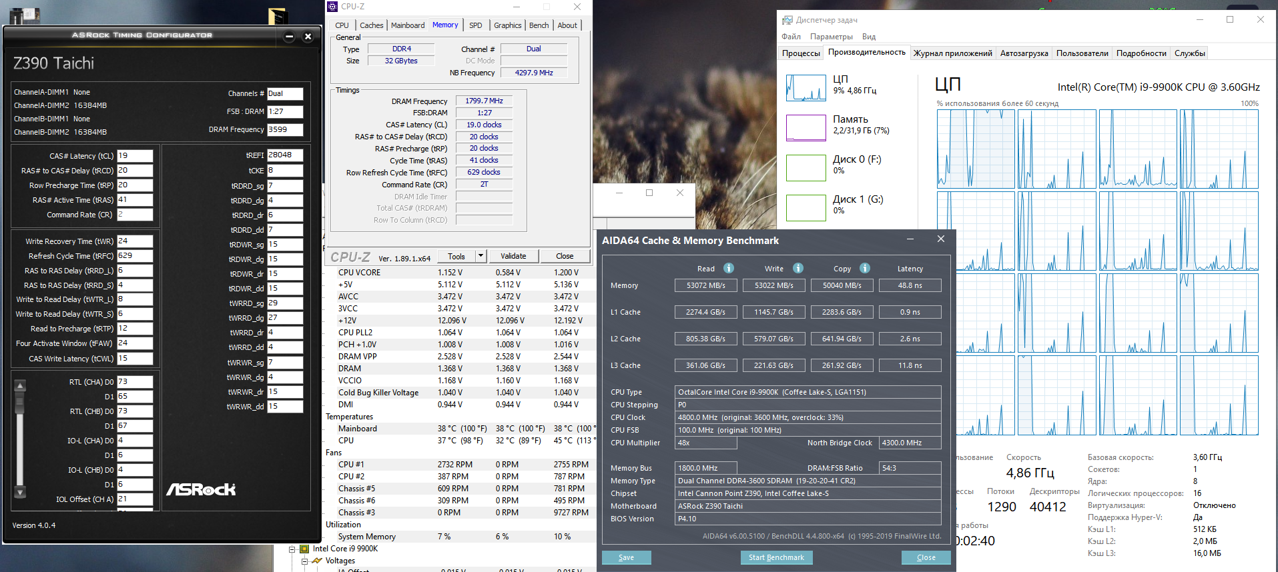Open the Параметры menu in Task Manager
Viewport: 1278px width, 572px height.
(x=832, y=37)
